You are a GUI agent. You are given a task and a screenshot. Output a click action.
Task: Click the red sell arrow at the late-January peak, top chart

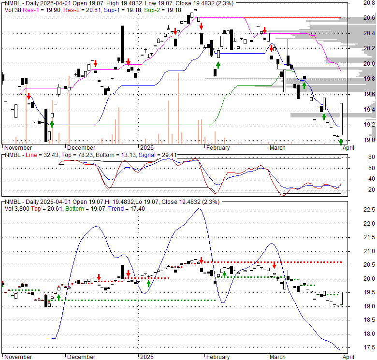(201, 26)
